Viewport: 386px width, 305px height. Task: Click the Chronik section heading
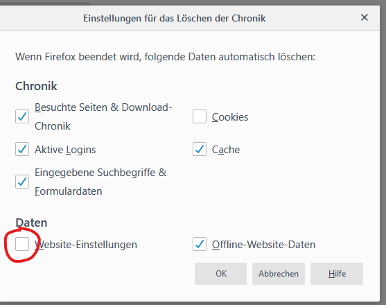tap(36, 86)
